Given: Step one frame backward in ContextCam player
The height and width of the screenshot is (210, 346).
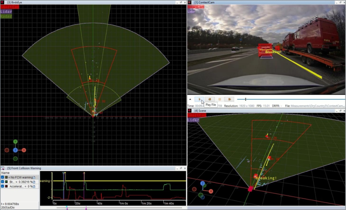Looking at the screenshot, I should (210, 99).
